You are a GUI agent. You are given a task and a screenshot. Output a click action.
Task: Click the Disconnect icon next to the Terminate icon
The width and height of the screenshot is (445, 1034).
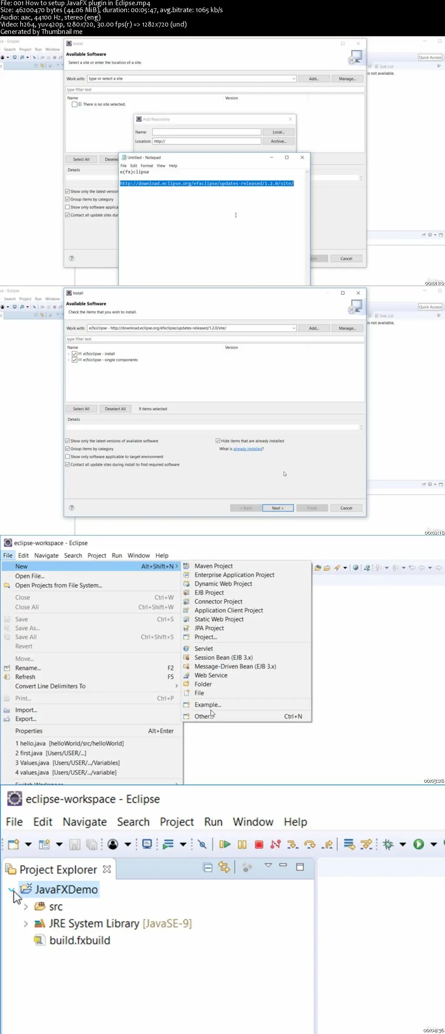276,844
